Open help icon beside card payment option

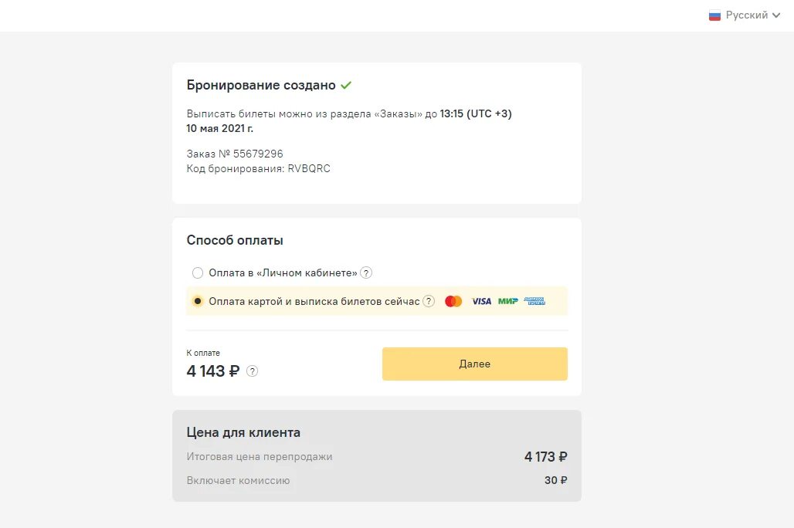429,301
